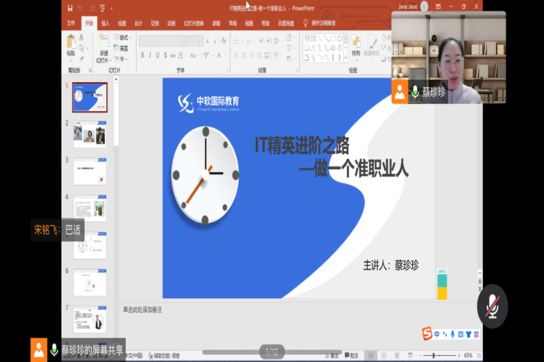Toggle Underline text formatting

click(x=157, y=55)
